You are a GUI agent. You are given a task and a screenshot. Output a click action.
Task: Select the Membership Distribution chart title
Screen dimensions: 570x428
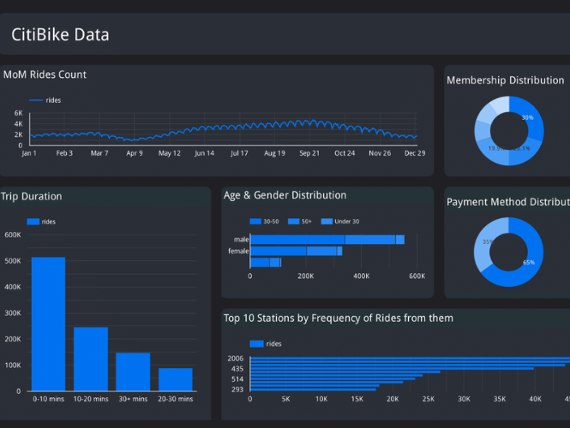(505, 80)
